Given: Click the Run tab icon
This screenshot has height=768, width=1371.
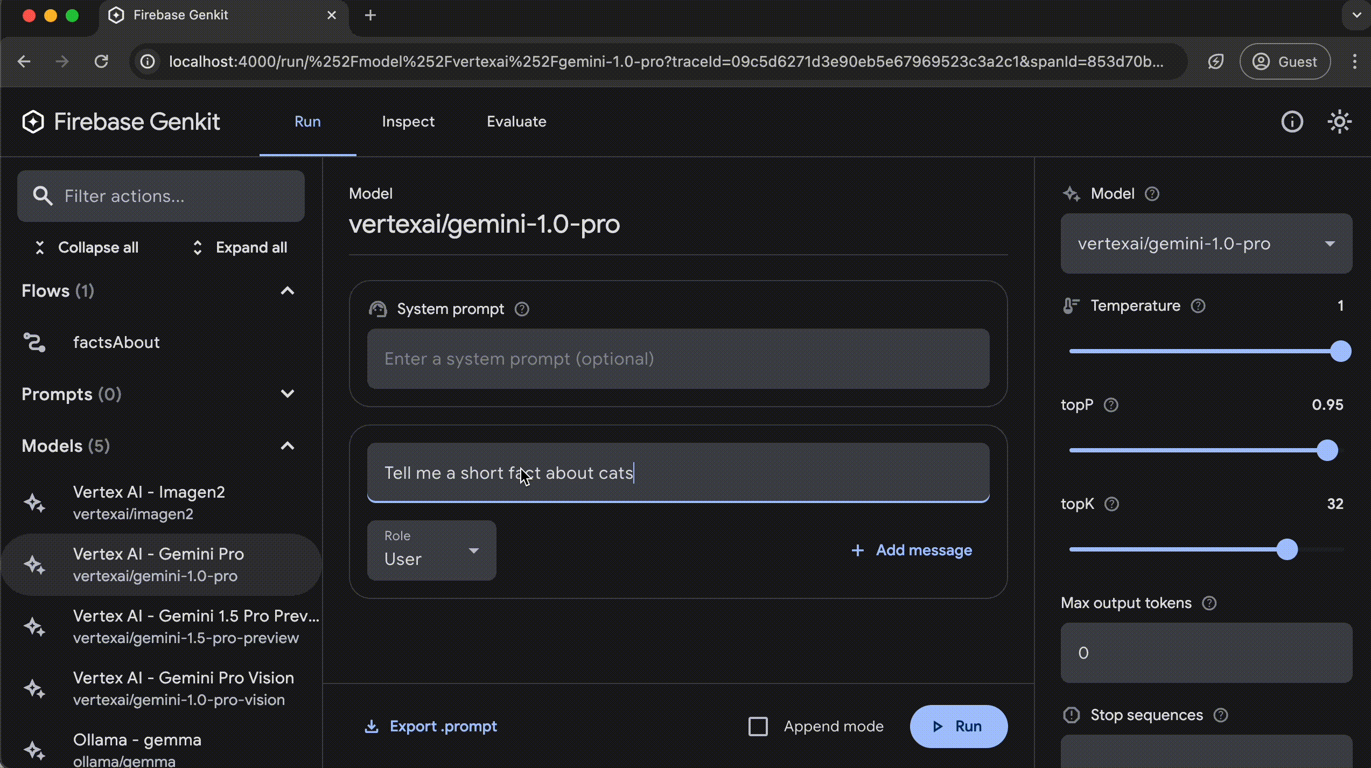Looking at the screenshot, I should point(307,122).
